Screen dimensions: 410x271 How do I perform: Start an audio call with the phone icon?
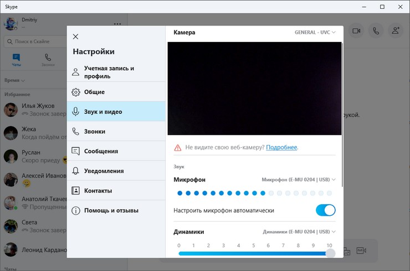click(x=376, y=31)
